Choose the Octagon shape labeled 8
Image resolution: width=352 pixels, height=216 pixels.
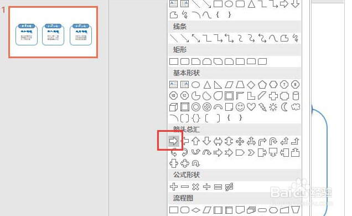click(x=295, y=84)
